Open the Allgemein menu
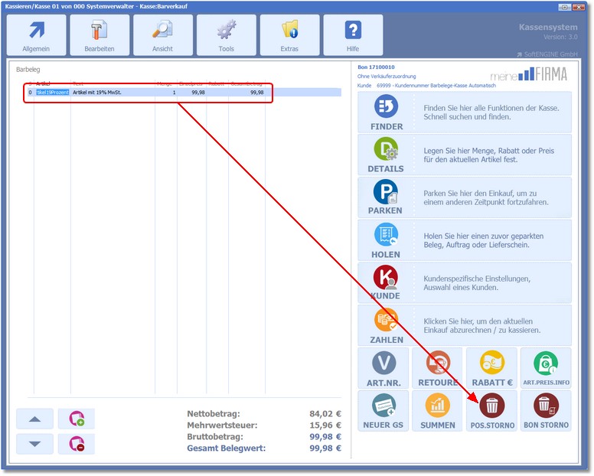 tap(36, 35)
